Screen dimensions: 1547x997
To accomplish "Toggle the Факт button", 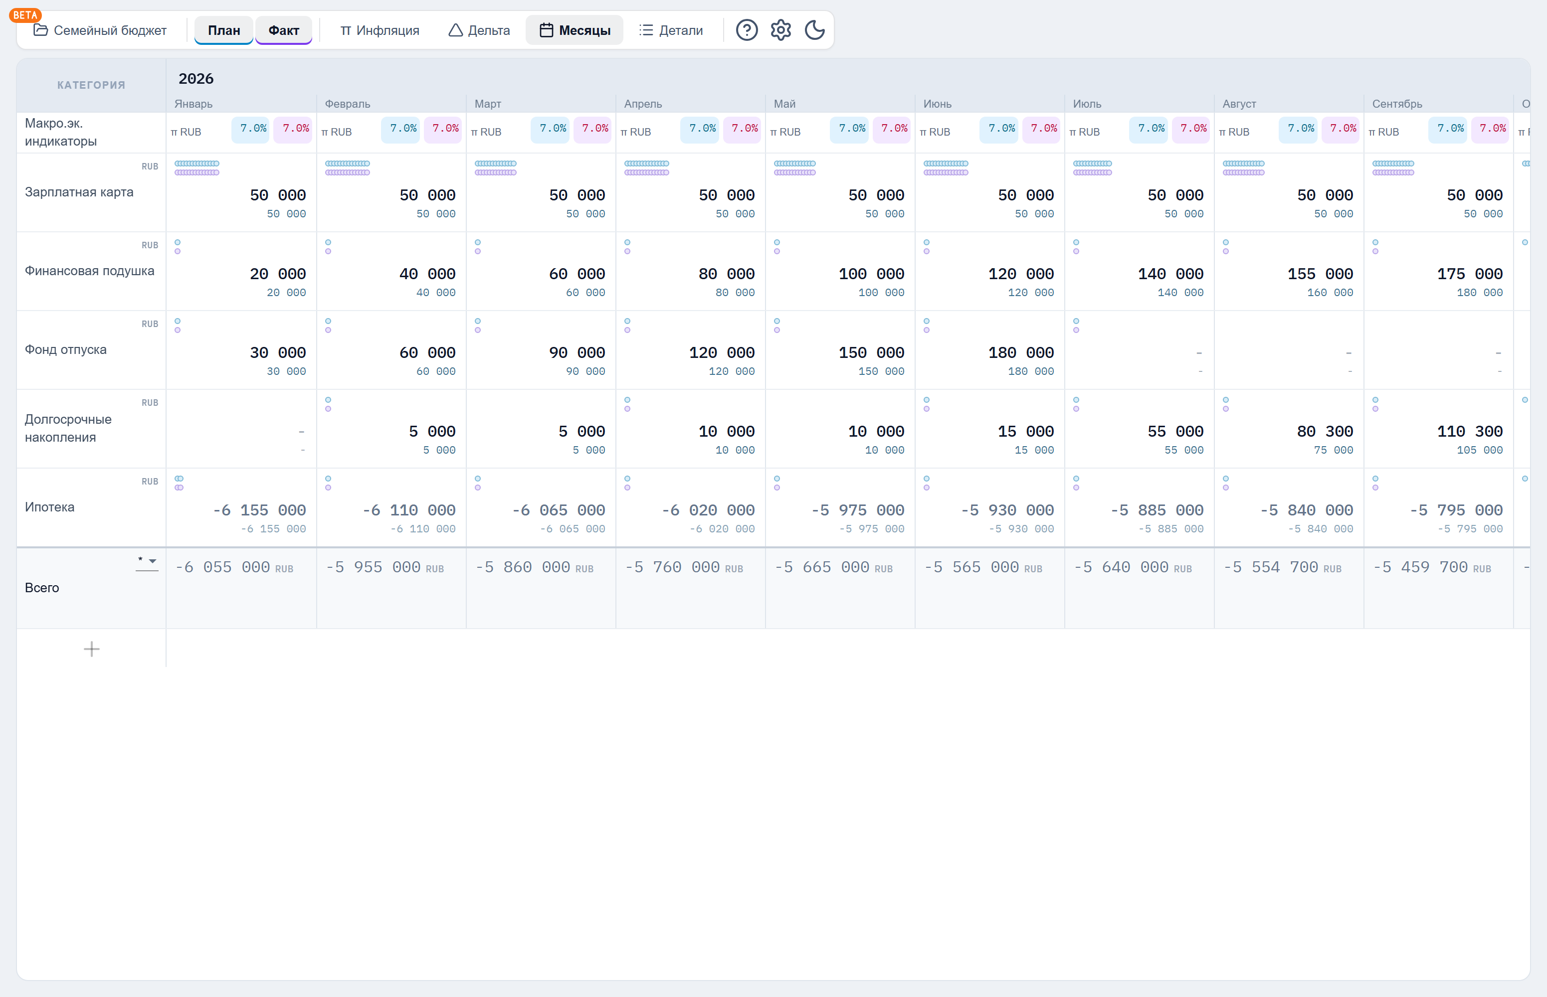I will pos(284,30).
